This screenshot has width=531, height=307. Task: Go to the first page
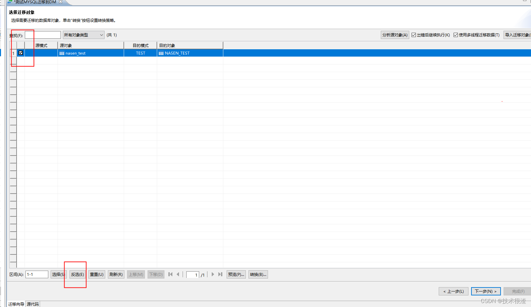pyautogui.click(x=170, y=274)
